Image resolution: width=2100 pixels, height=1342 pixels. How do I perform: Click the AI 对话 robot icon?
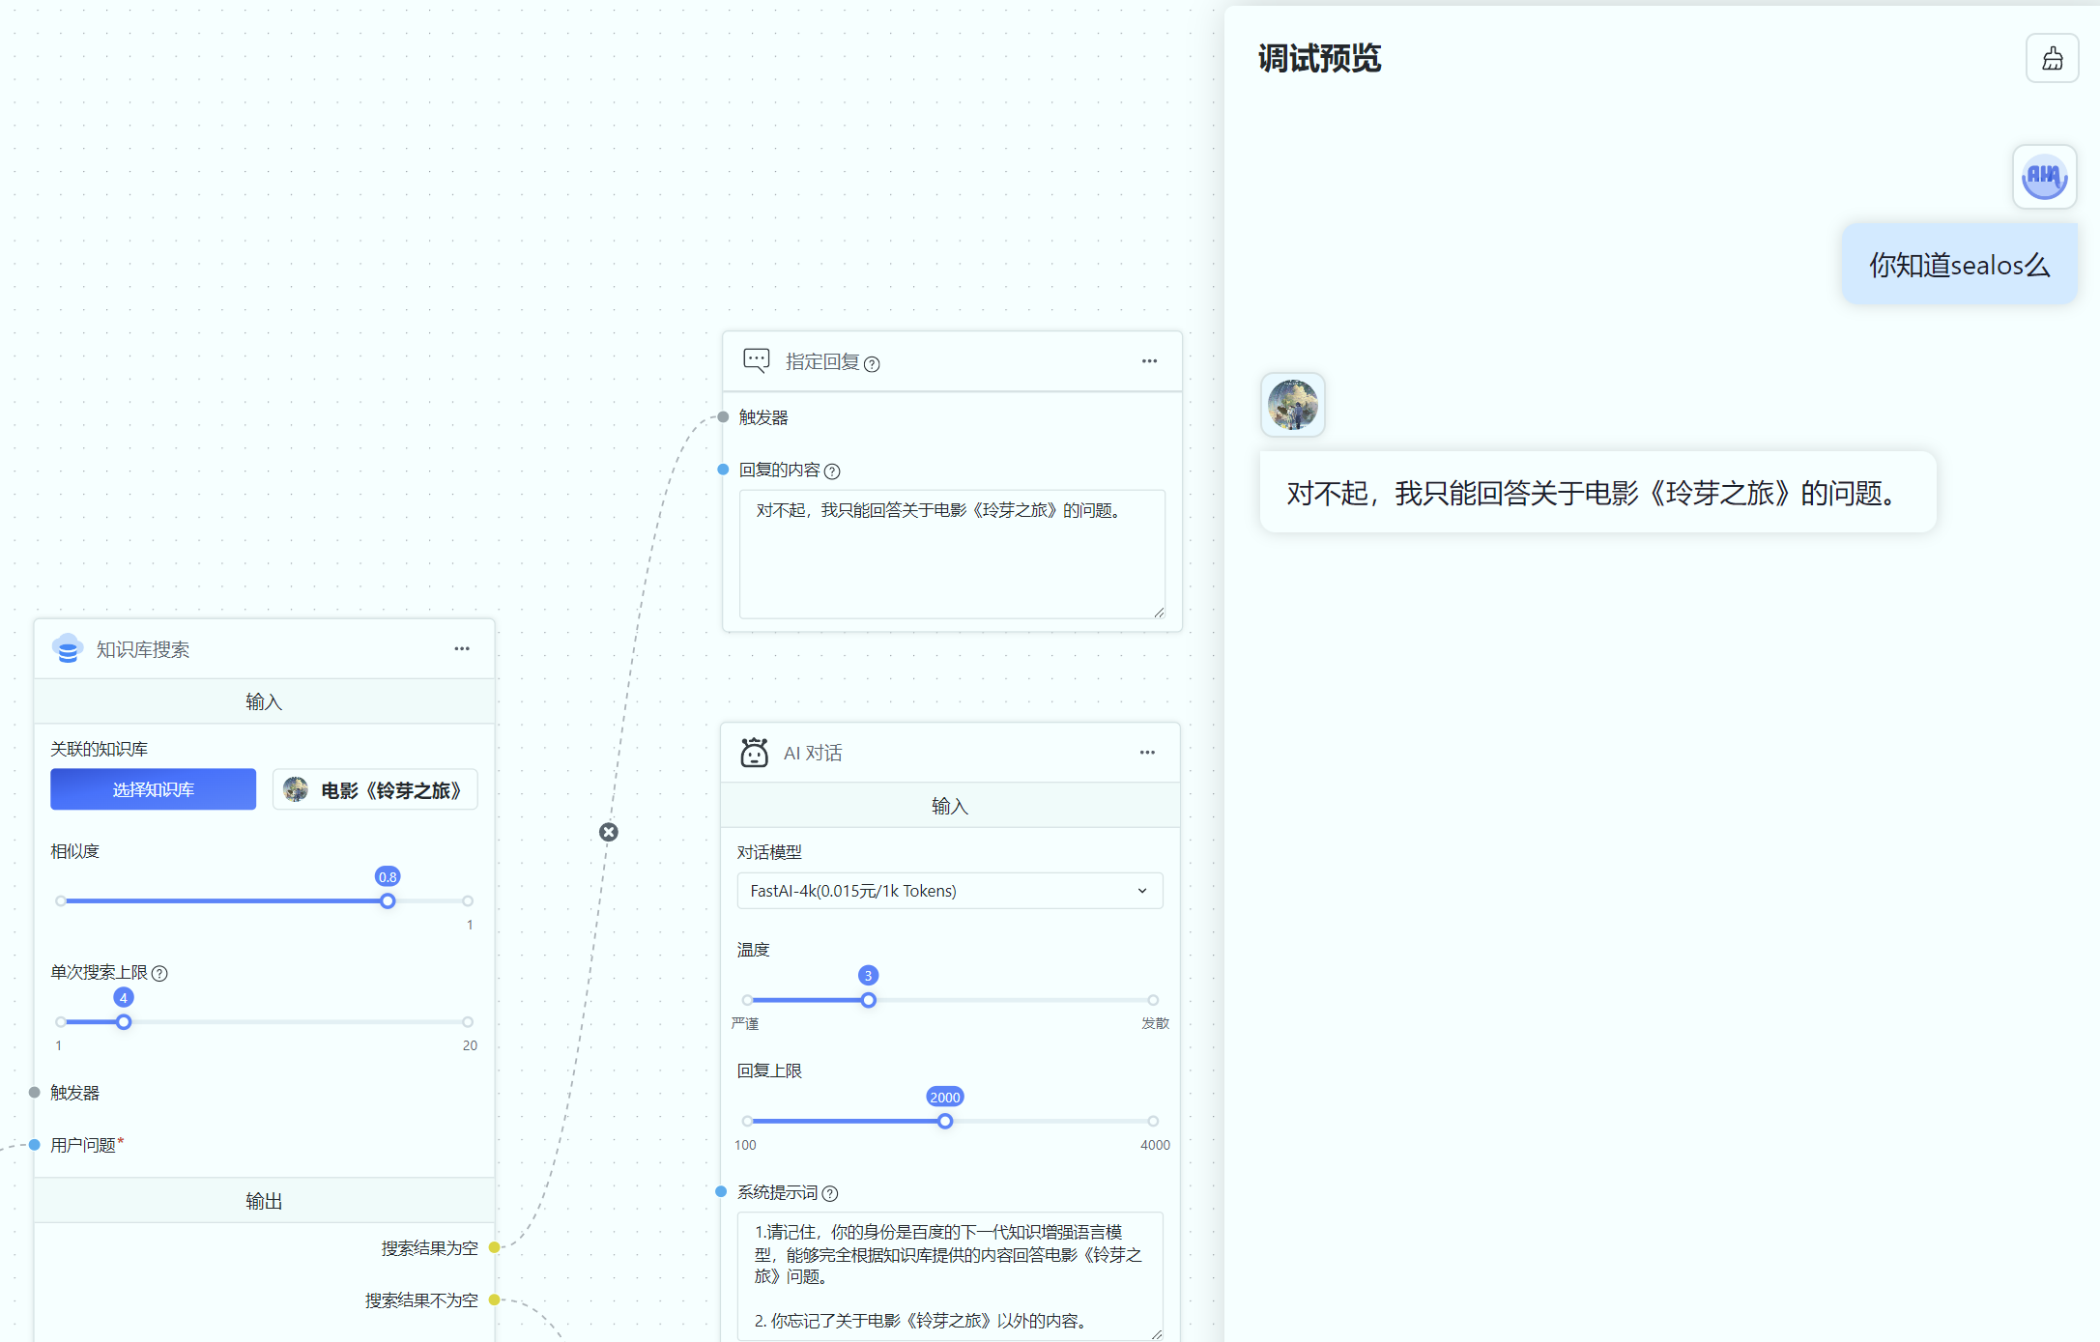pyautogui.click(x=754, y=753)
